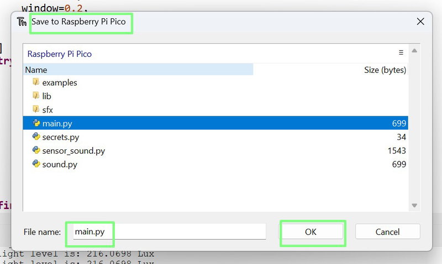This screenshot has width=442, height=264.
Task: Click the sfx folder icon
Action: click(x=36, y=109)
